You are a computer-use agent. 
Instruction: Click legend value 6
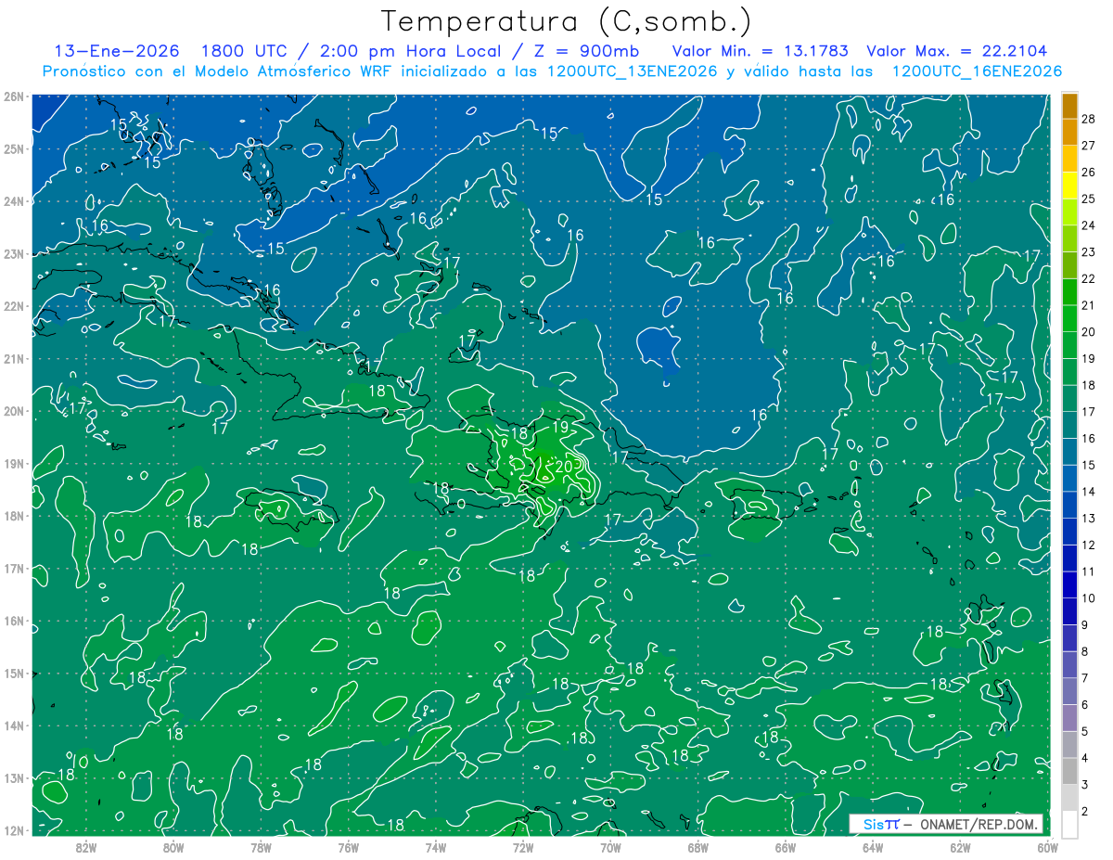(x=1085, y=704)
